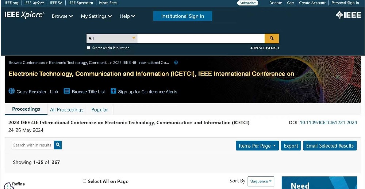Click the blue help question mark icon
The height and width of the screenshot is (189, 365).
[x=176, y=63]
